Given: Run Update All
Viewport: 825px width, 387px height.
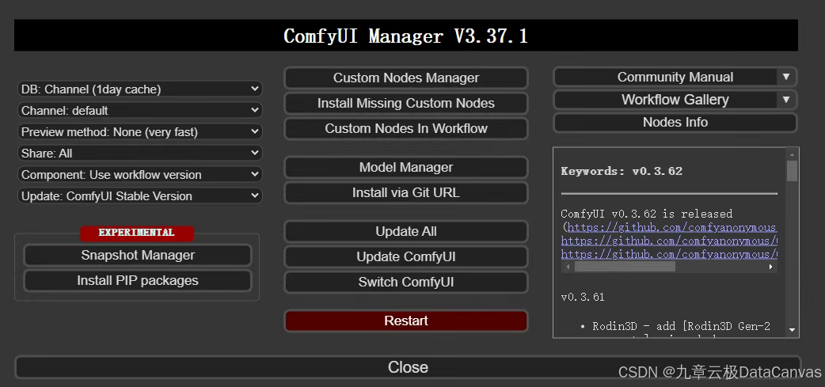Looking at the screenshot, I should click(405, 231).
